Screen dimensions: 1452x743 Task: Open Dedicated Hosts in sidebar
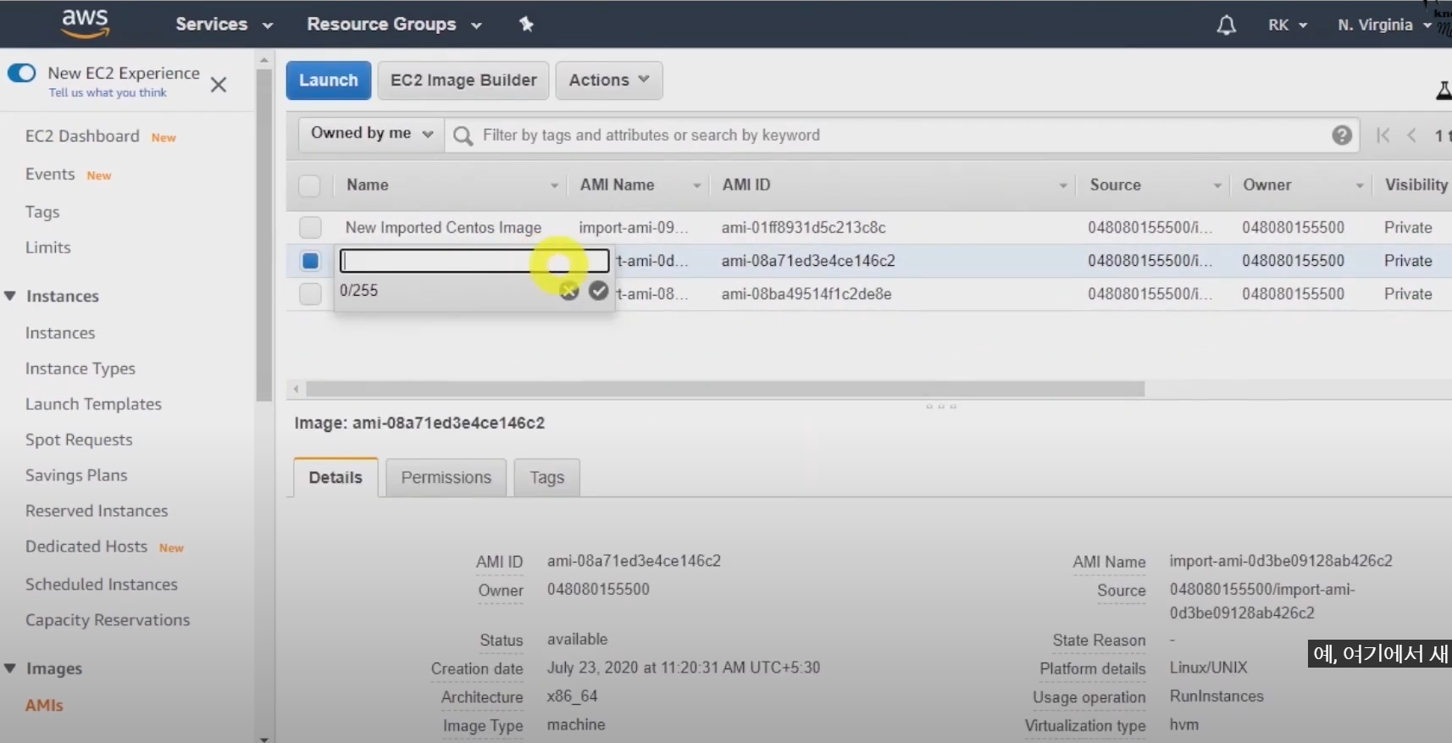[x=86, y=546]
